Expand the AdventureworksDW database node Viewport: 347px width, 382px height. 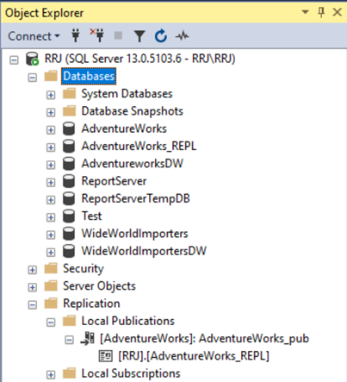(x=51, y=165)
